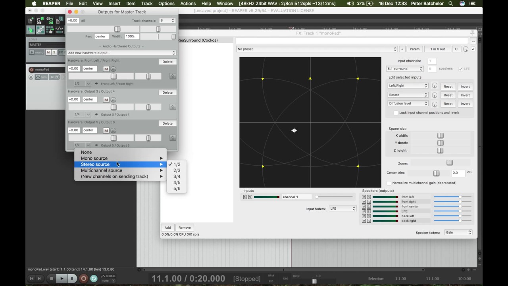Enable Normalize multichannel gain checkbox
Image resolution: width=508 pixels, height=286 pixels.
point(389,183)
